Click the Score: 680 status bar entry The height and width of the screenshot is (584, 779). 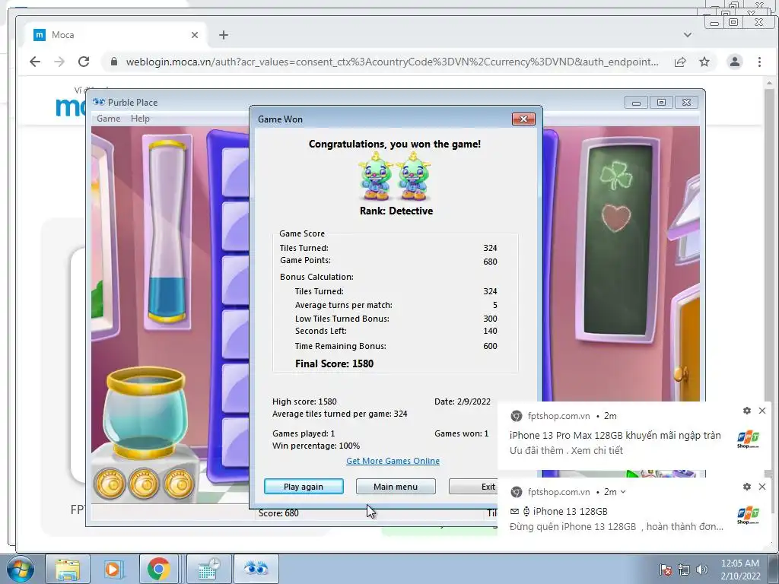278,513
